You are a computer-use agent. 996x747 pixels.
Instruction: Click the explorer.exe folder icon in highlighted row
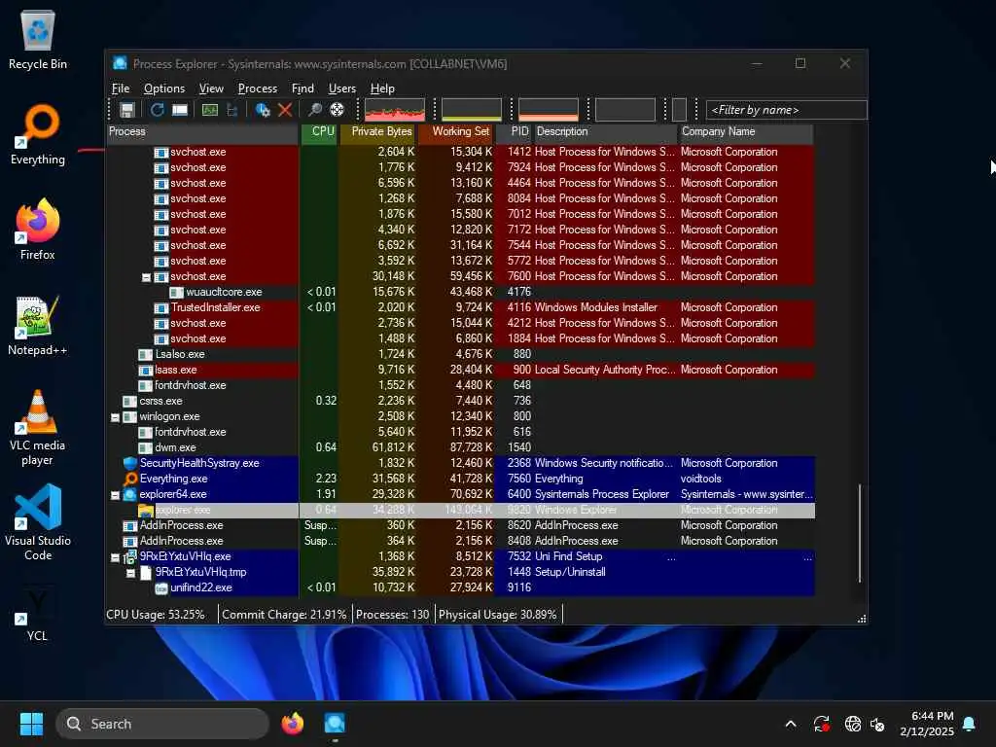(x=146, y=510)
